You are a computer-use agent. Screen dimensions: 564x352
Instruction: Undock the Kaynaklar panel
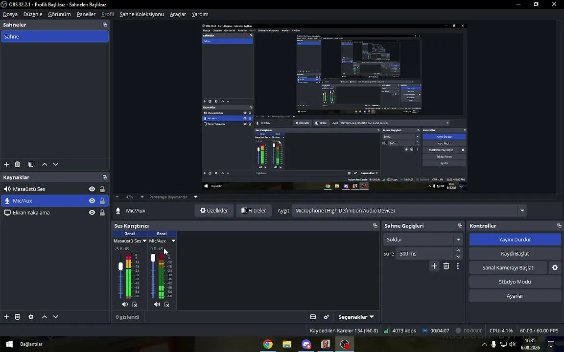[x=105, y=177]
